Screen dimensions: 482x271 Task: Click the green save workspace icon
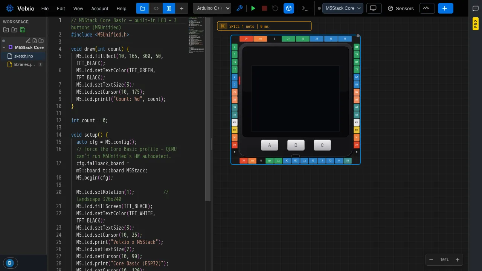pyautogui.click(x=23, y=30)
